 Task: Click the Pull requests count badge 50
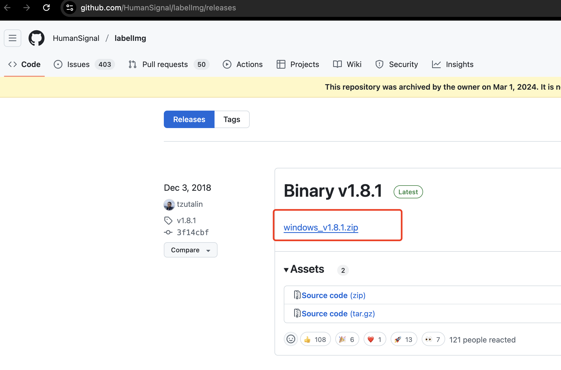pos(201,64)
